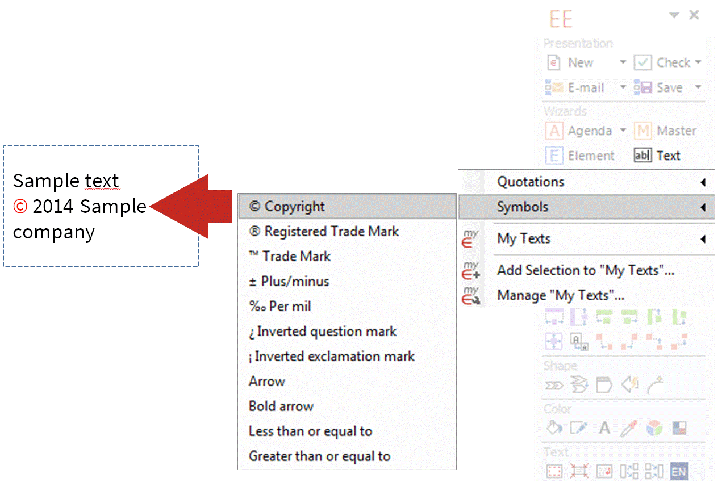Expand the My Texts submenu arrow
Screen dimensions: 722x486
[703, 239]
